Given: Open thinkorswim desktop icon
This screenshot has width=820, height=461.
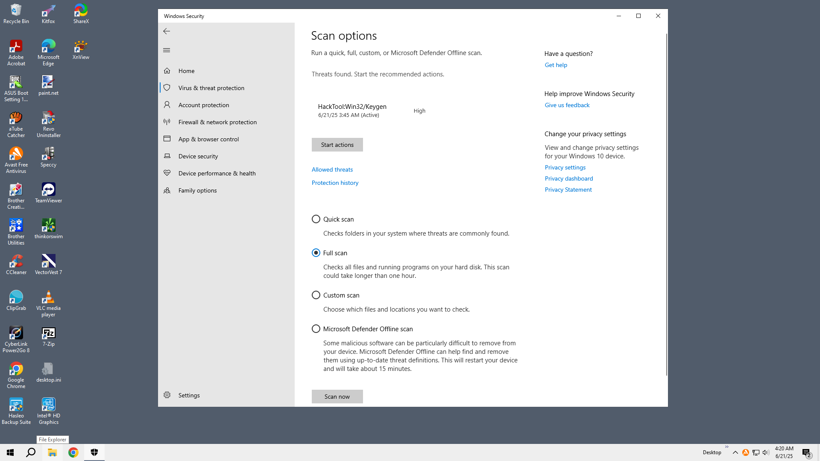Looking at the screenshot, I should 48,229.
